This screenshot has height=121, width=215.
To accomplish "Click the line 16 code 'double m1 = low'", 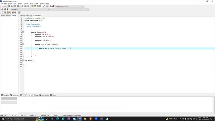I will pos(46,48).
